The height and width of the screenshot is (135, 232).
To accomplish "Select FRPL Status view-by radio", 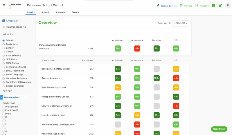I will [x=3, y=63].
